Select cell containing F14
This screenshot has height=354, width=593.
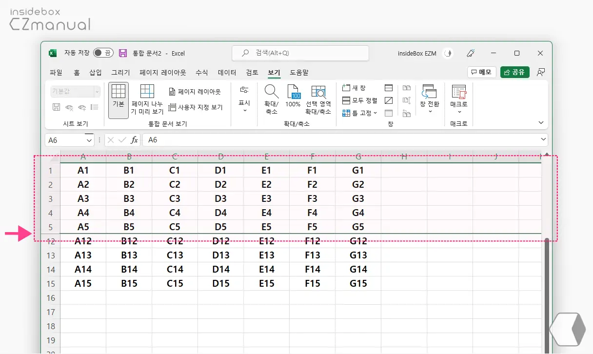312,269
